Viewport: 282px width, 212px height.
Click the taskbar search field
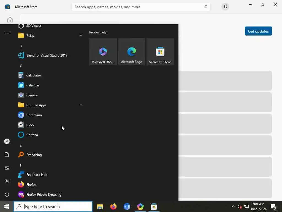53,206
